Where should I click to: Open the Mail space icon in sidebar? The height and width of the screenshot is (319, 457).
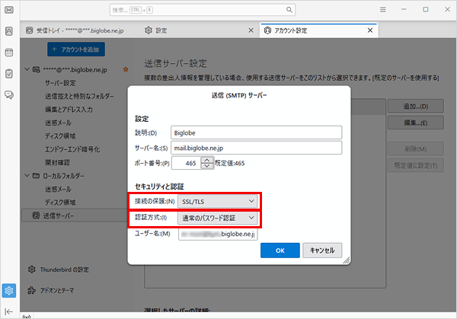point(9,10)
